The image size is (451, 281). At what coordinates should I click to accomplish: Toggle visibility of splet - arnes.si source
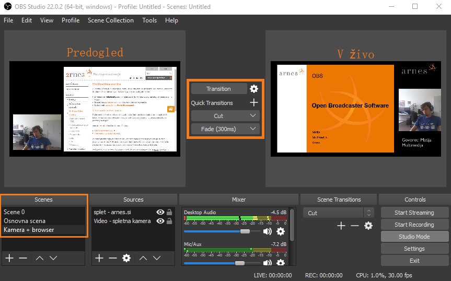[160, 212]
